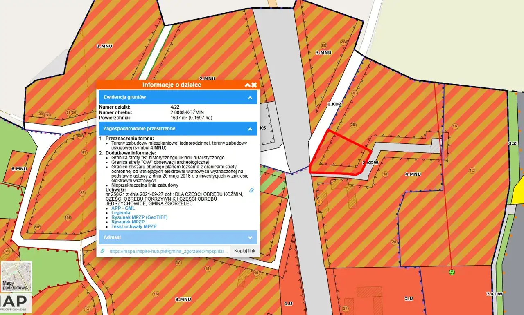Image resolution: width=524 pixels, height=315 pixels.
Task: Open the Legenda link
Action: click(x=121, y=213)
